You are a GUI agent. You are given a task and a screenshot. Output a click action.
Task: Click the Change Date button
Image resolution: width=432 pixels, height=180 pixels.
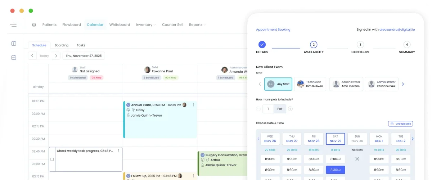pos(400,124)
